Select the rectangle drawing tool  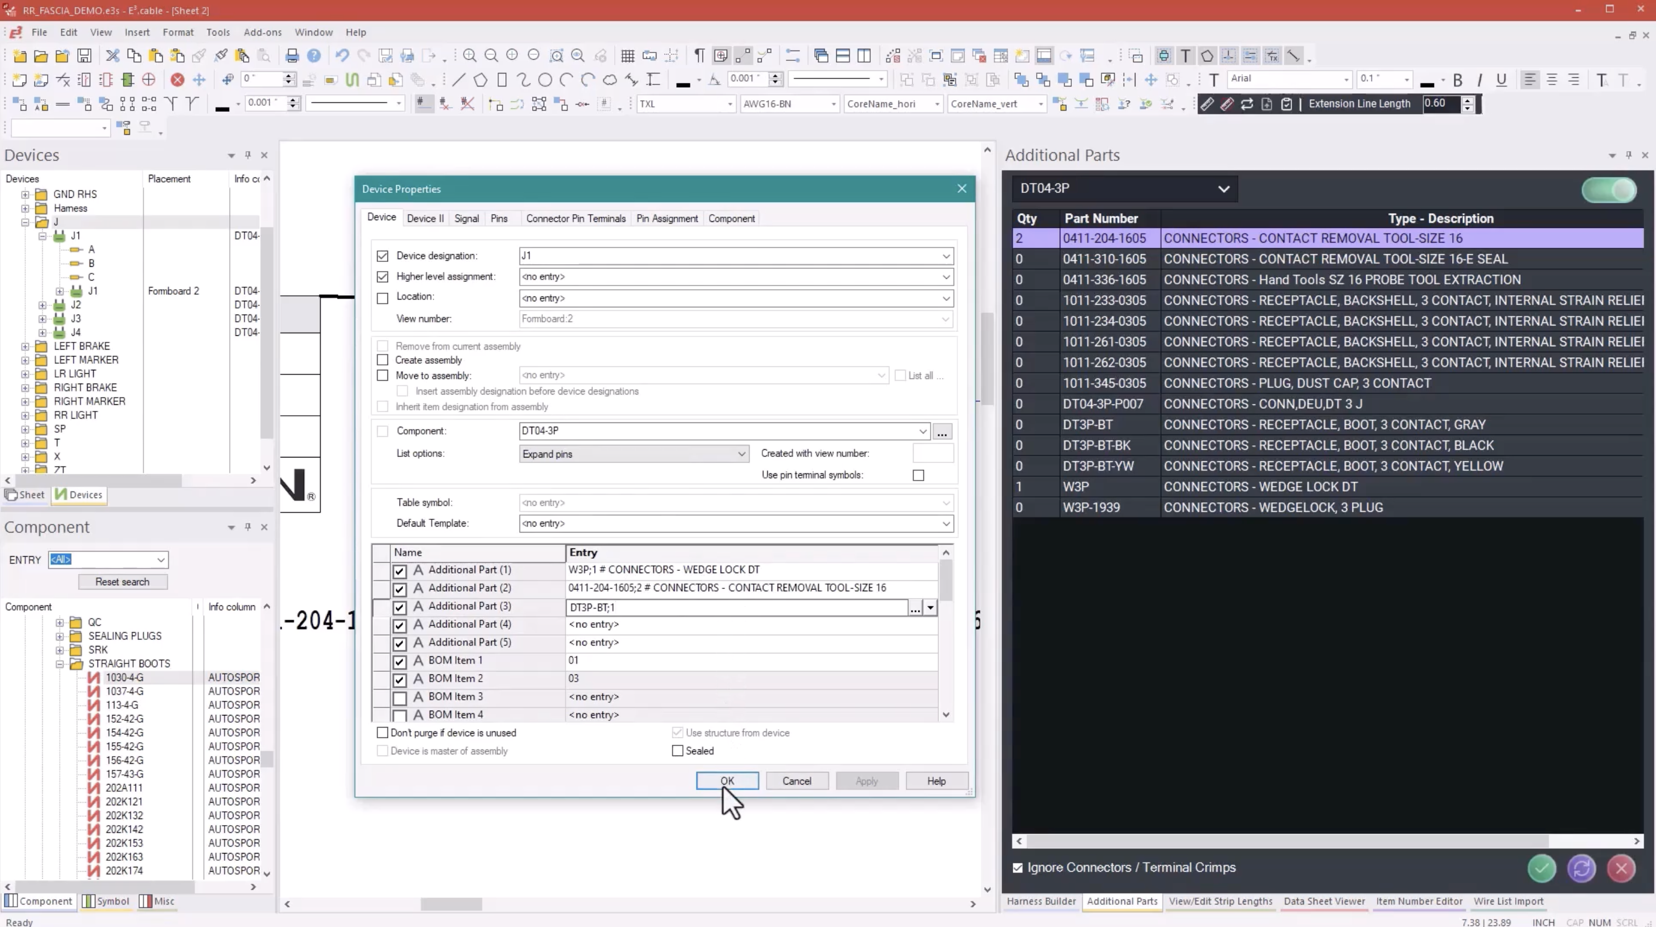502,79
